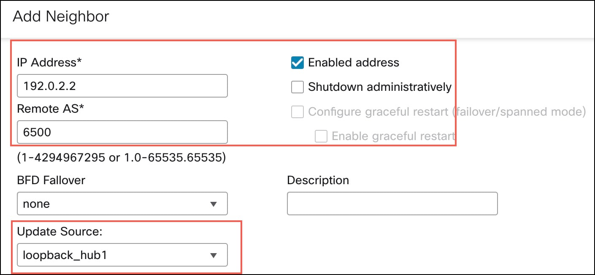Focus the IP Address field 192.0.2.2

tap(122, 86)
